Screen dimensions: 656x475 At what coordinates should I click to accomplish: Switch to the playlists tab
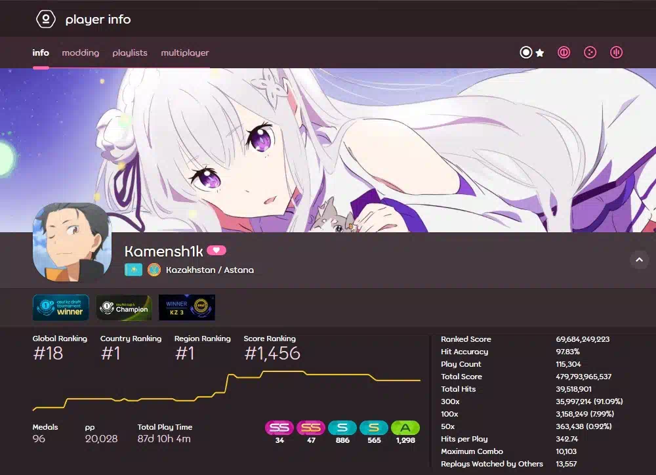tap(130, 52)
